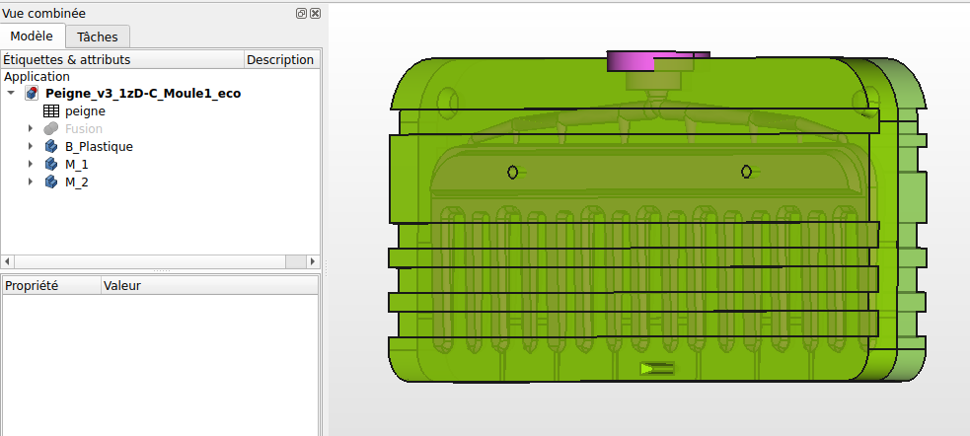This screenshot has height=436, width=970.
Task: Expand the M_1 tree node
Action: pyautogui.click(x=31, y=165)
